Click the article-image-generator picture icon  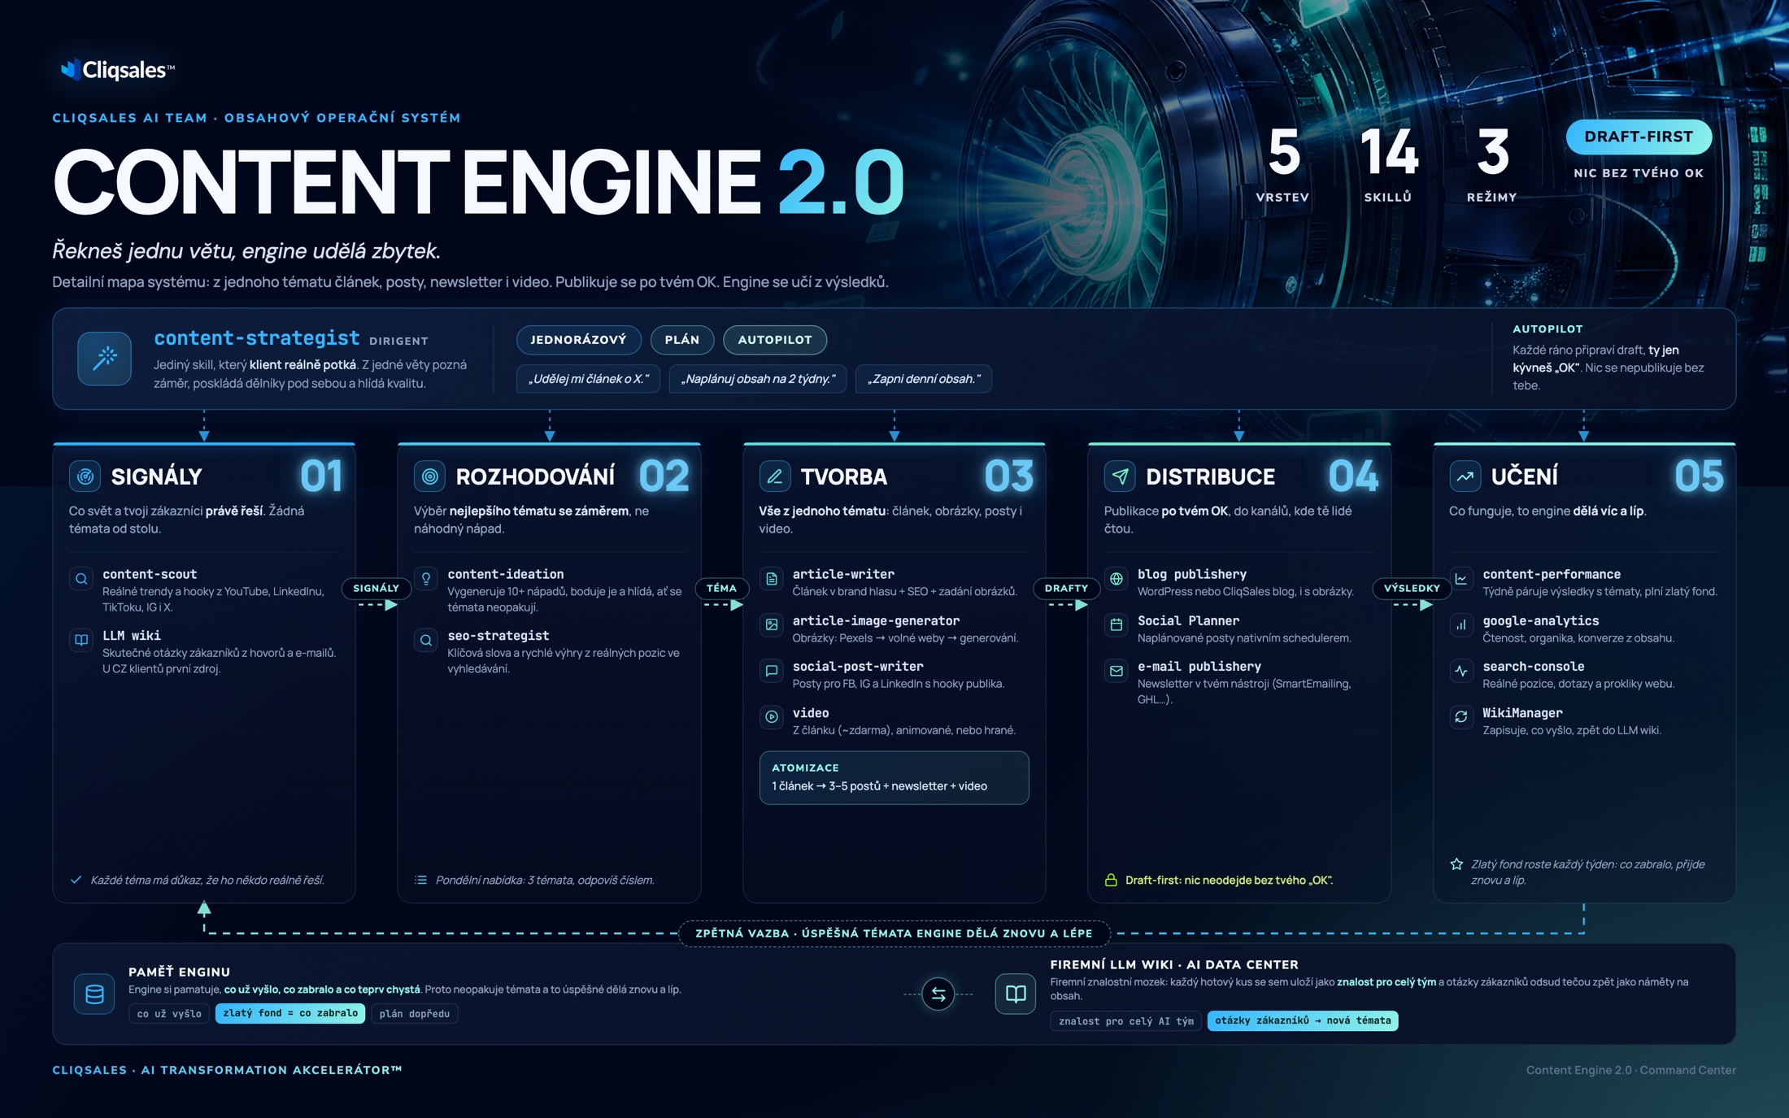(771, 624)
